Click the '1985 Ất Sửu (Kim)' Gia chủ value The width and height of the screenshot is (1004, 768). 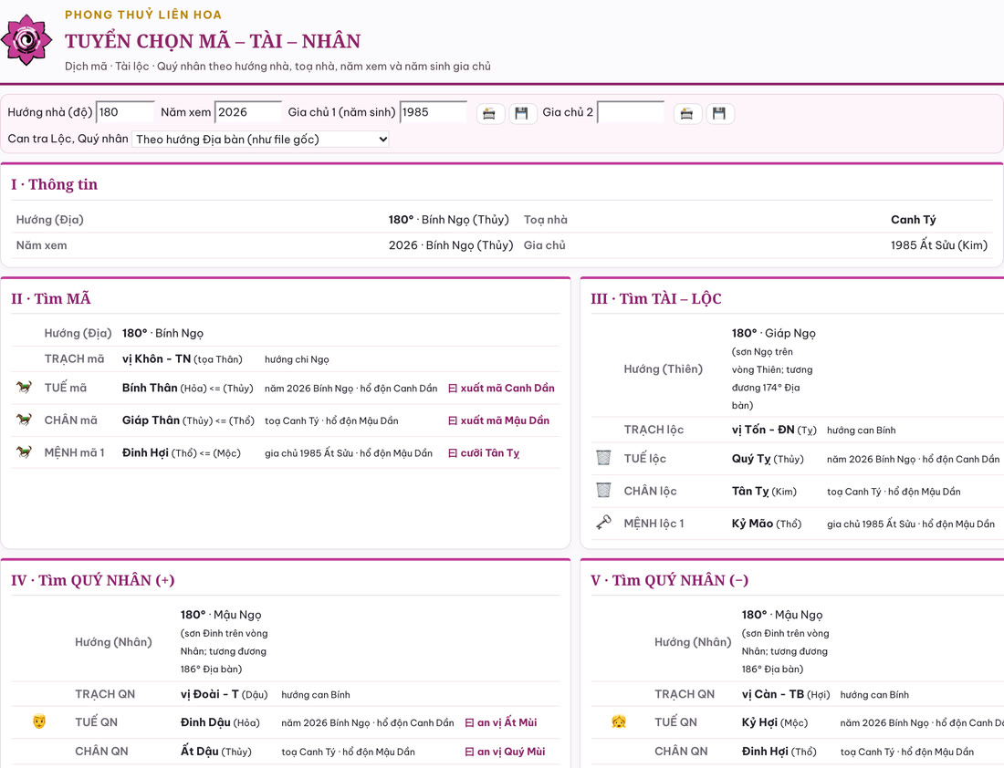tap(938, 245)
